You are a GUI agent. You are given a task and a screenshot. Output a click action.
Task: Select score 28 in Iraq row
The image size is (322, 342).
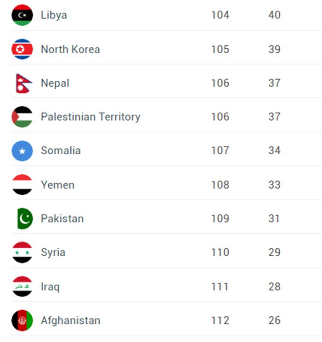(x=274, y=286)
